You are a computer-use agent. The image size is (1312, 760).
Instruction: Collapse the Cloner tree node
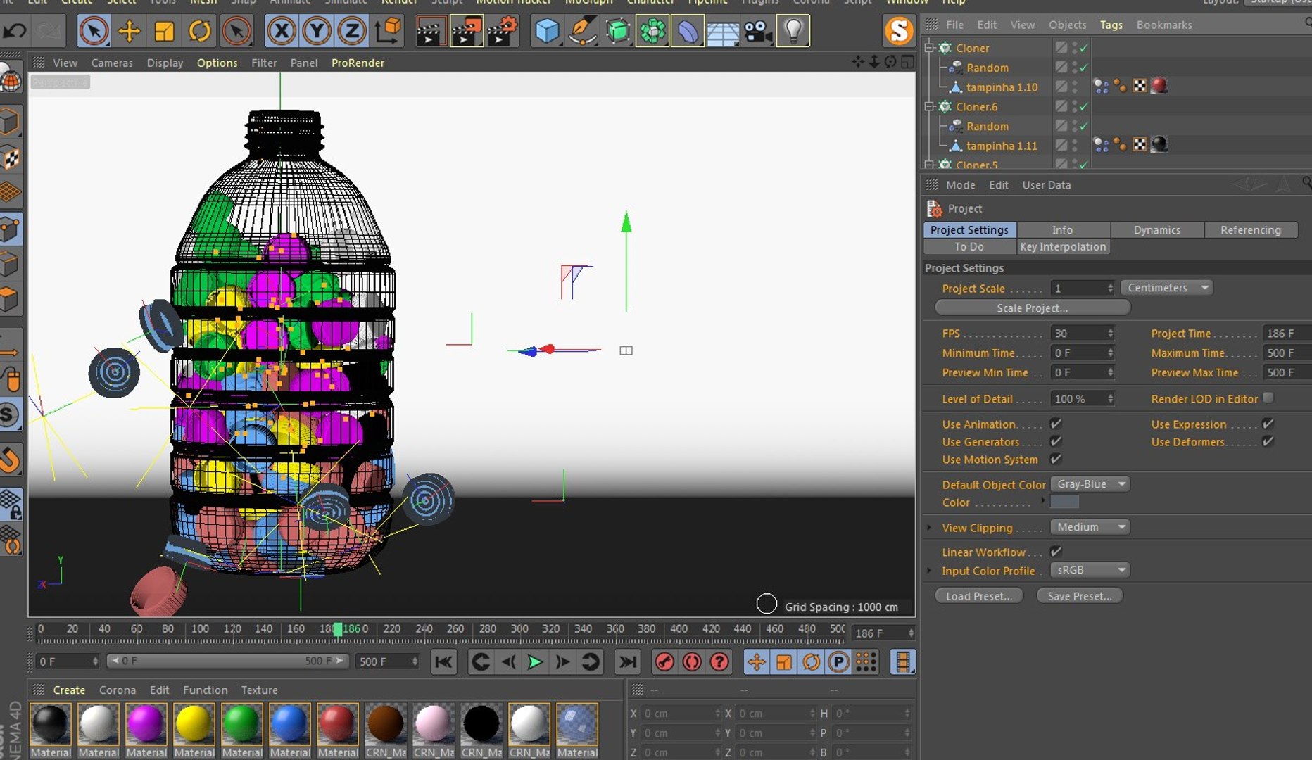929,48
